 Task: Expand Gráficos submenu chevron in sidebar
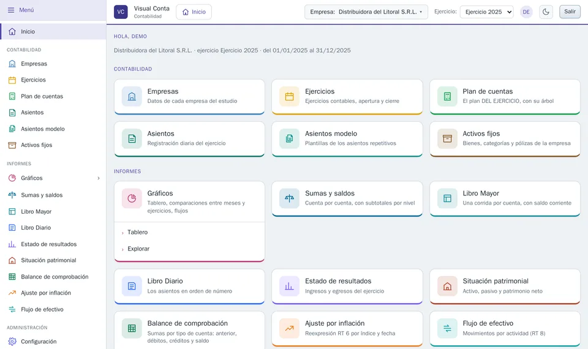[99, 178]
